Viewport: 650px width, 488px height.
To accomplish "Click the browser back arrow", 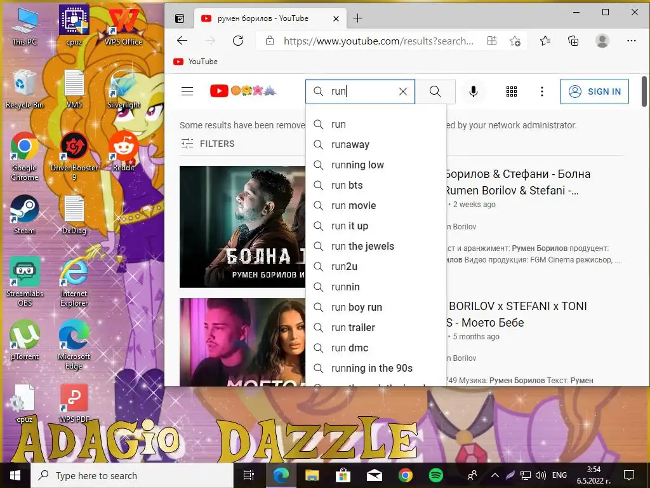I will coord(182,41).
